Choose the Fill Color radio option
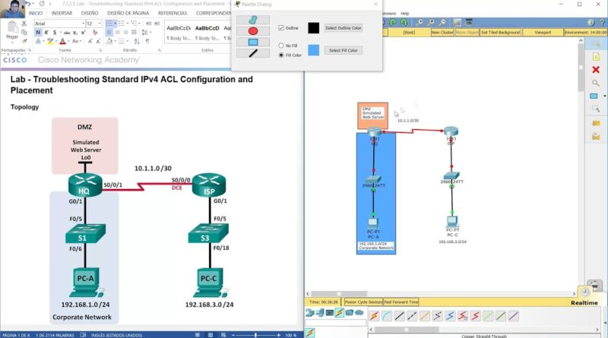 [x=281, y=55]
